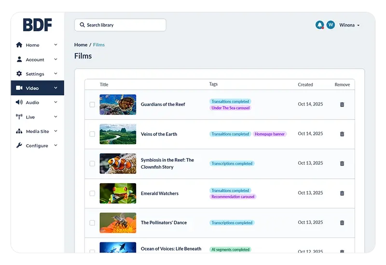Click the BDF logo
386x265 pixels.
pos(37,25)
